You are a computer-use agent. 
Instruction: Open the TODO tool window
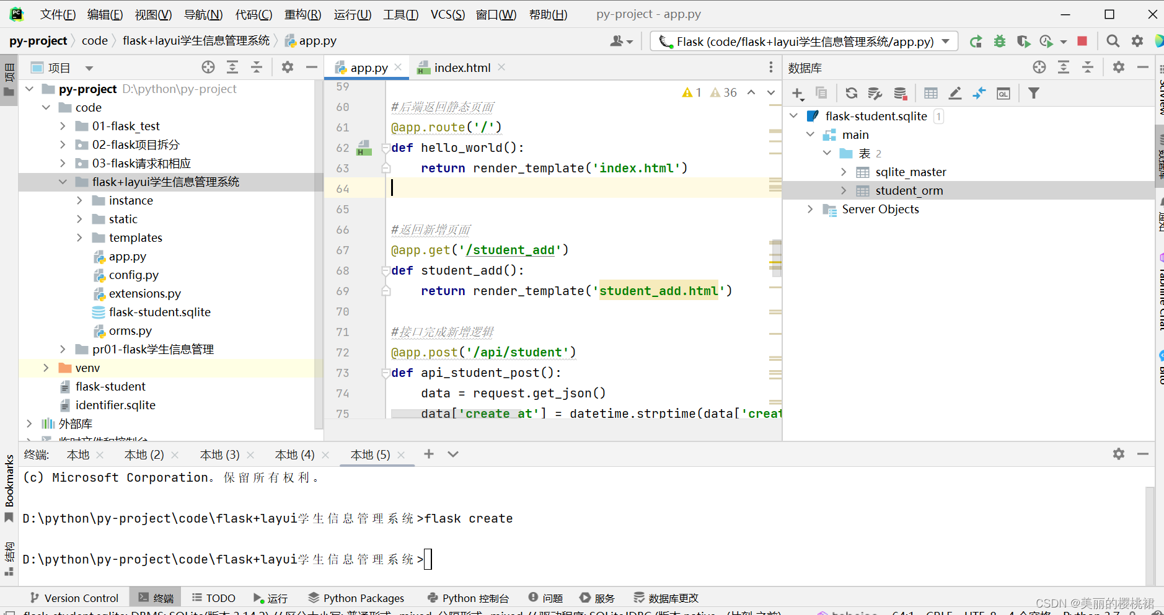pos(214,598)
